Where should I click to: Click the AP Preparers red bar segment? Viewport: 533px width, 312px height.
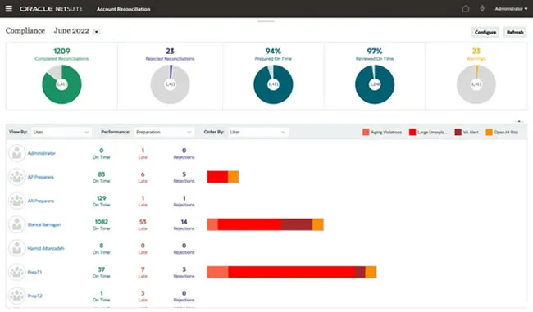217,177
